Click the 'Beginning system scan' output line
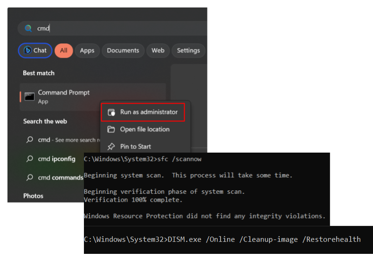Screen dimensions: 373x280 [x=188, y=175]
